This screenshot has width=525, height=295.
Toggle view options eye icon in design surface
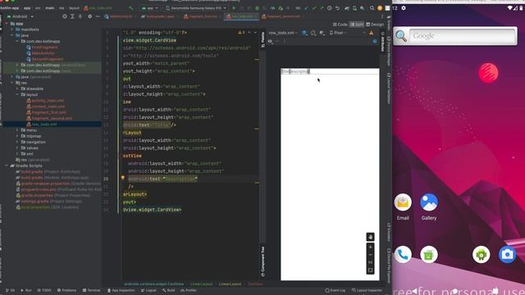click(270, 41)
